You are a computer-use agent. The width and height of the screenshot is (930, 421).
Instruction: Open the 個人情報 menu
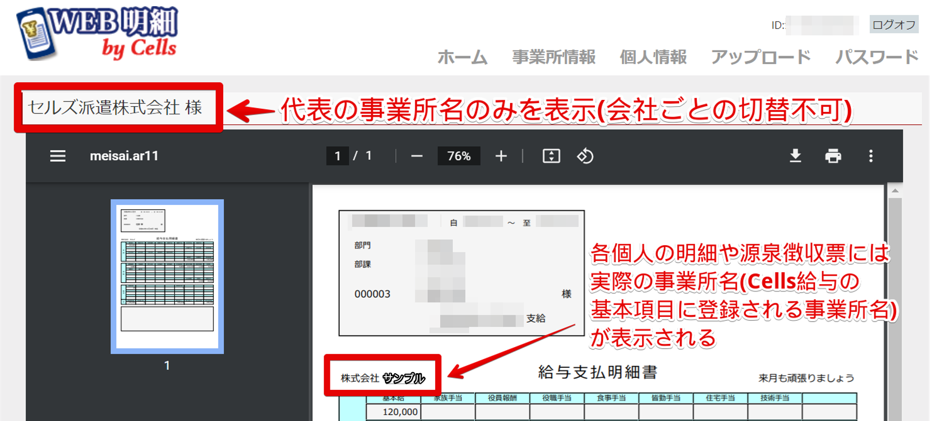pos(653,57)
